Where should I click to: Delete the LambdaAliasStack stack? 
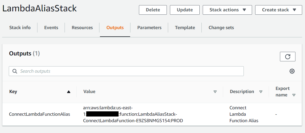coord(153,10)
